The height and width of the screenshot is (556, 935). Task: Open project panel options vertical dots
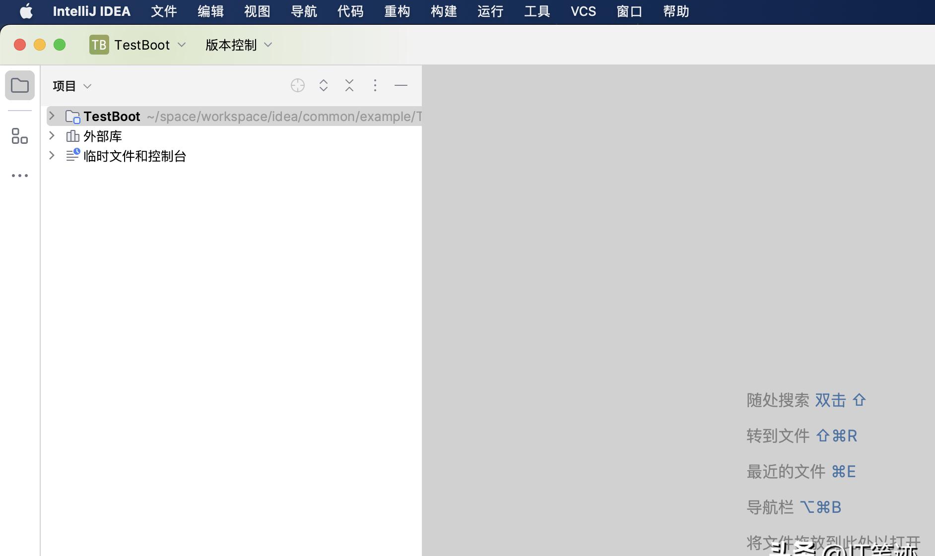pos(375,85)
